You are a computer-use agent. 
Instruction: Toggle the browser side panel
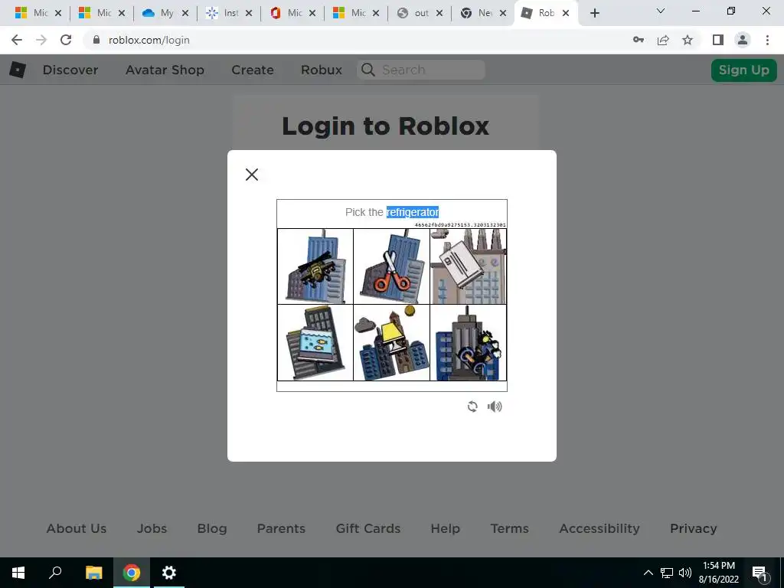[x=718, y=40]
